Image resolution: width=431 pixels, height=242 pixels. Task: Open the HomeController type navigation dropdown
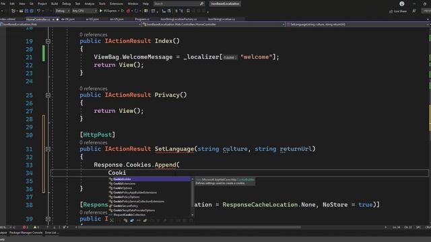(213, 24)
